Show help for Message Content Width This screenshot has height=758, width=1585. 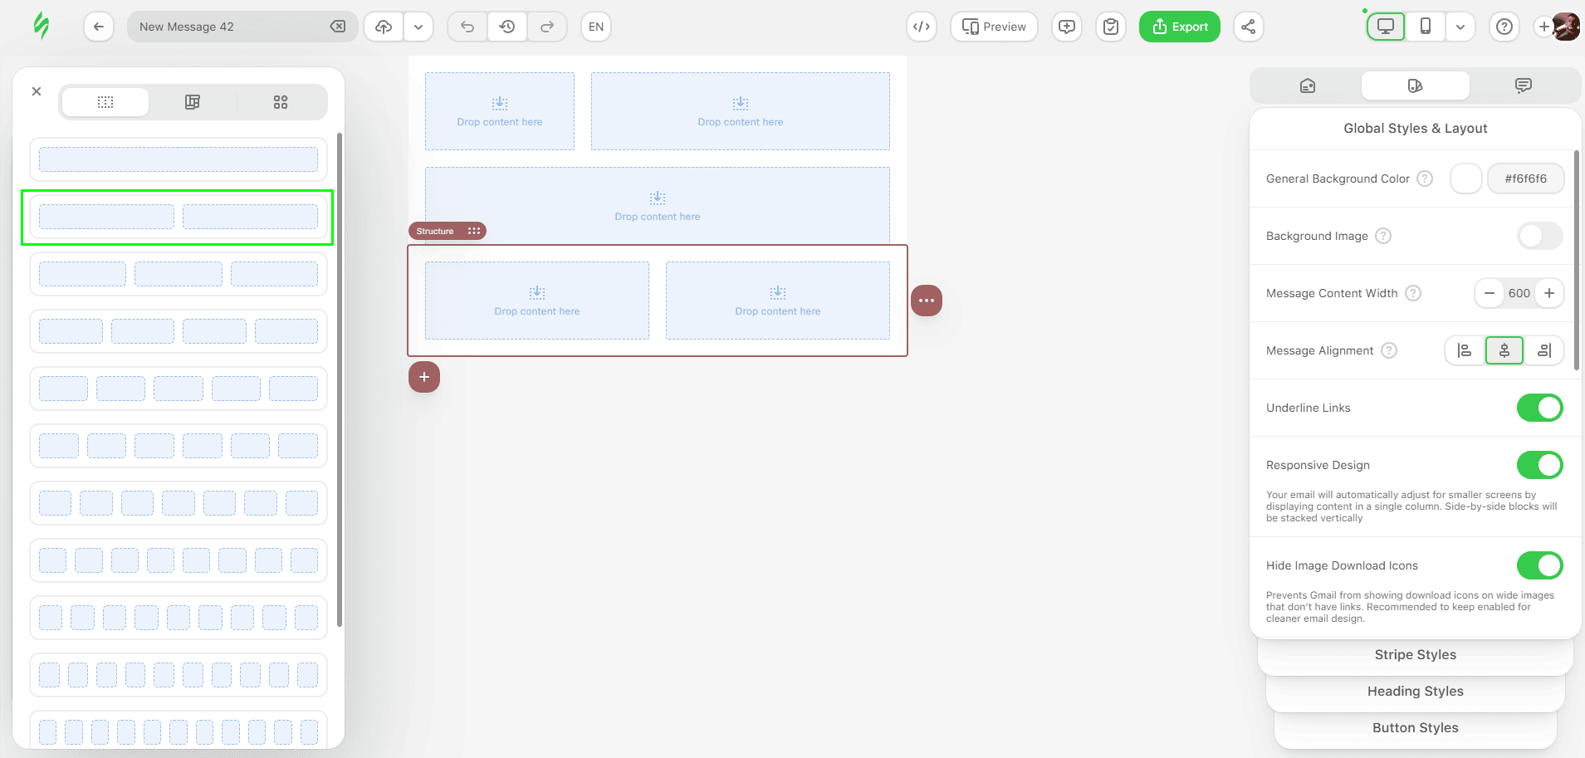click(1413, 293)
